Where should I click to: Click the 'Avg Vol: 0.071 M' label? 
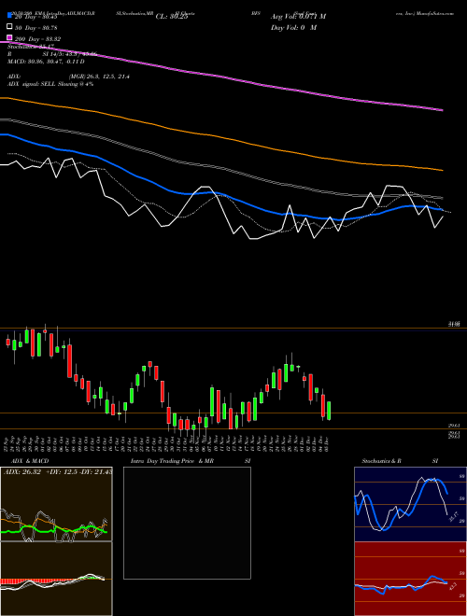pos(298,17)
